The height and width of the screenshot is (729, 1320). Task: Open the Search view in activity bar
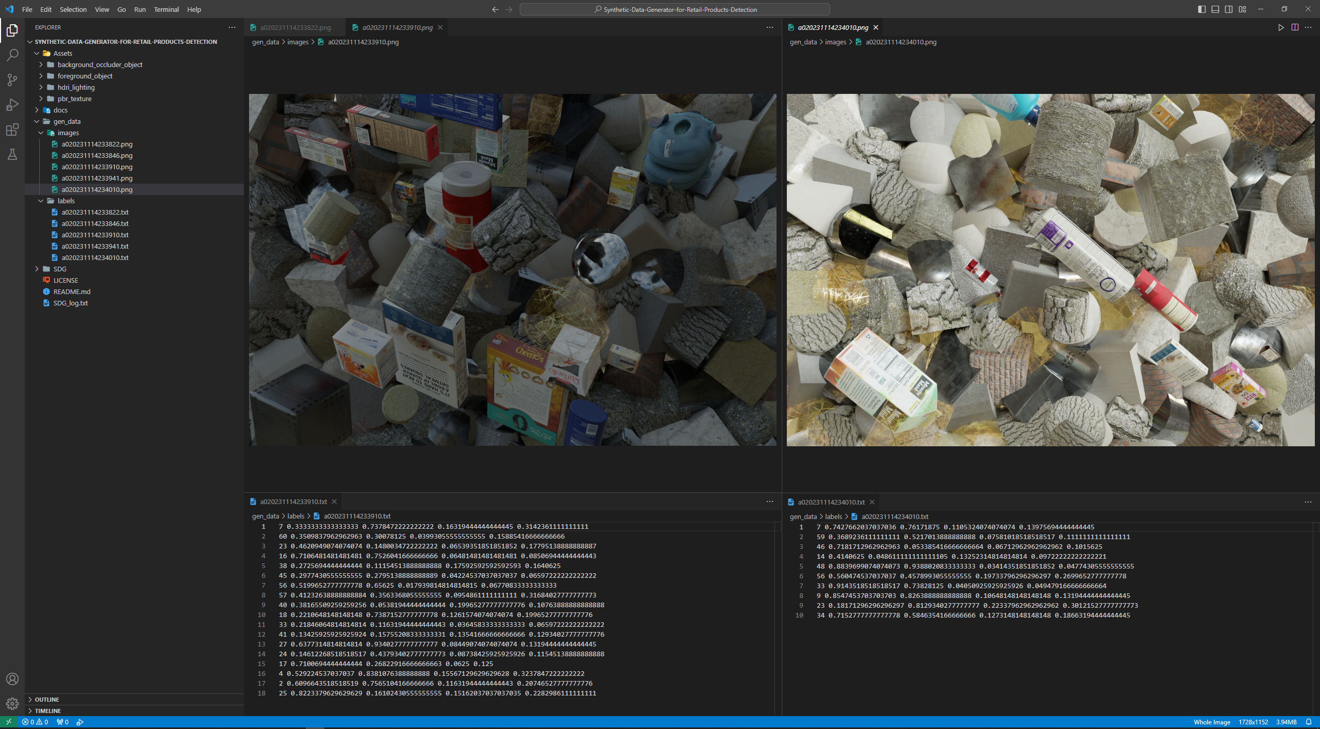(x=12, y=55)
